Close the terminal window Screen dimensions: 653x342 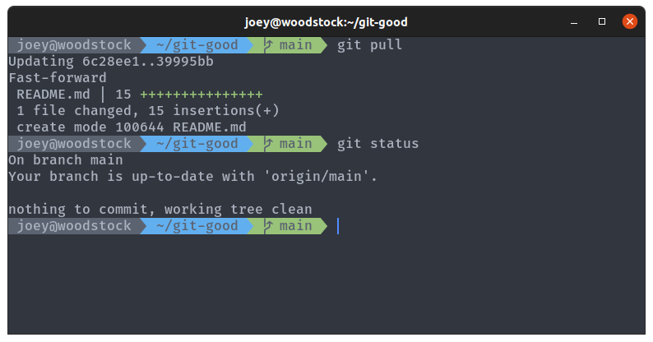pos(629,21)
